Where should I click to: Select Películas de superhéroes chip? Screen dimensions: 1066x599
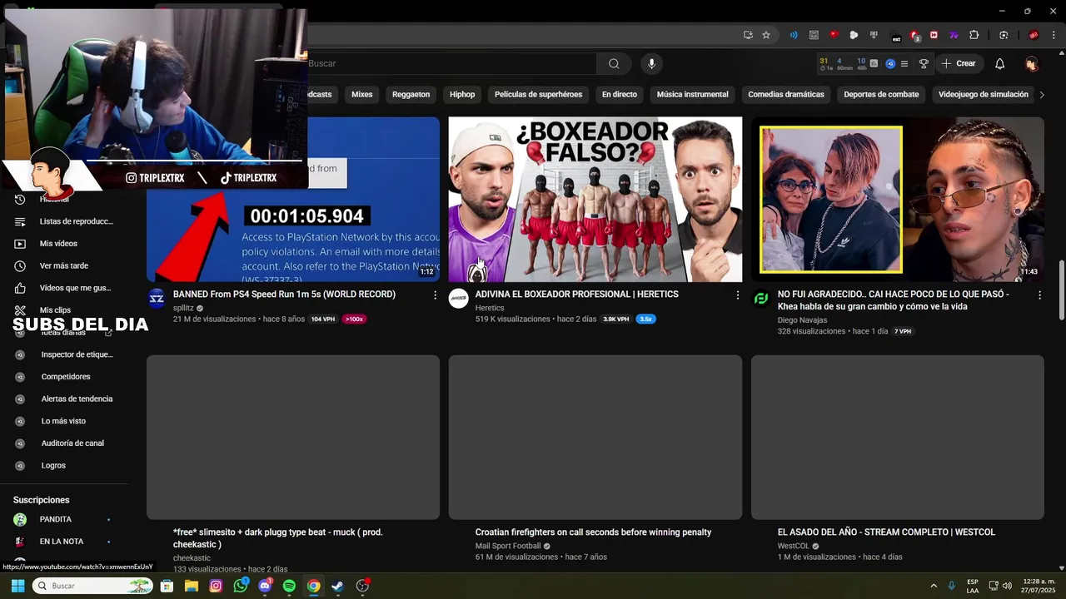(x=538, y=95)
